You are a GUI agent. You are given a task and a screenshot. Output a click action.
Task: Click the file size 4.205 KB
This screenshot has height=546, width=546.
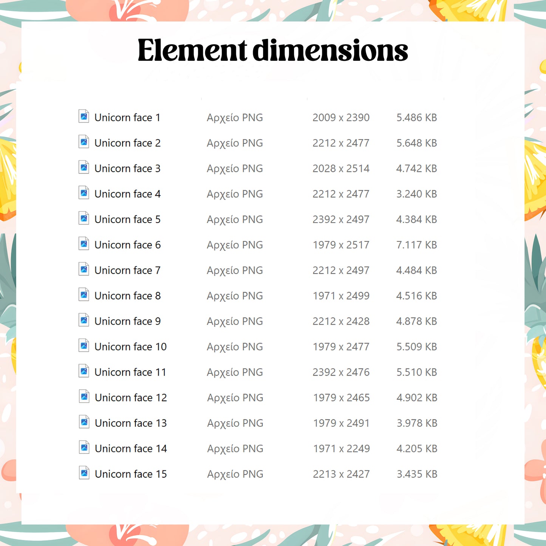click(417, 449)
